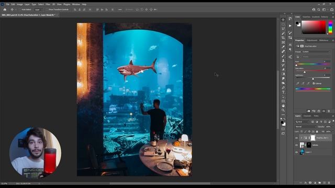335x188 pixels.
Task: Switch to the Adjustments tab
Action: point(312,40)
